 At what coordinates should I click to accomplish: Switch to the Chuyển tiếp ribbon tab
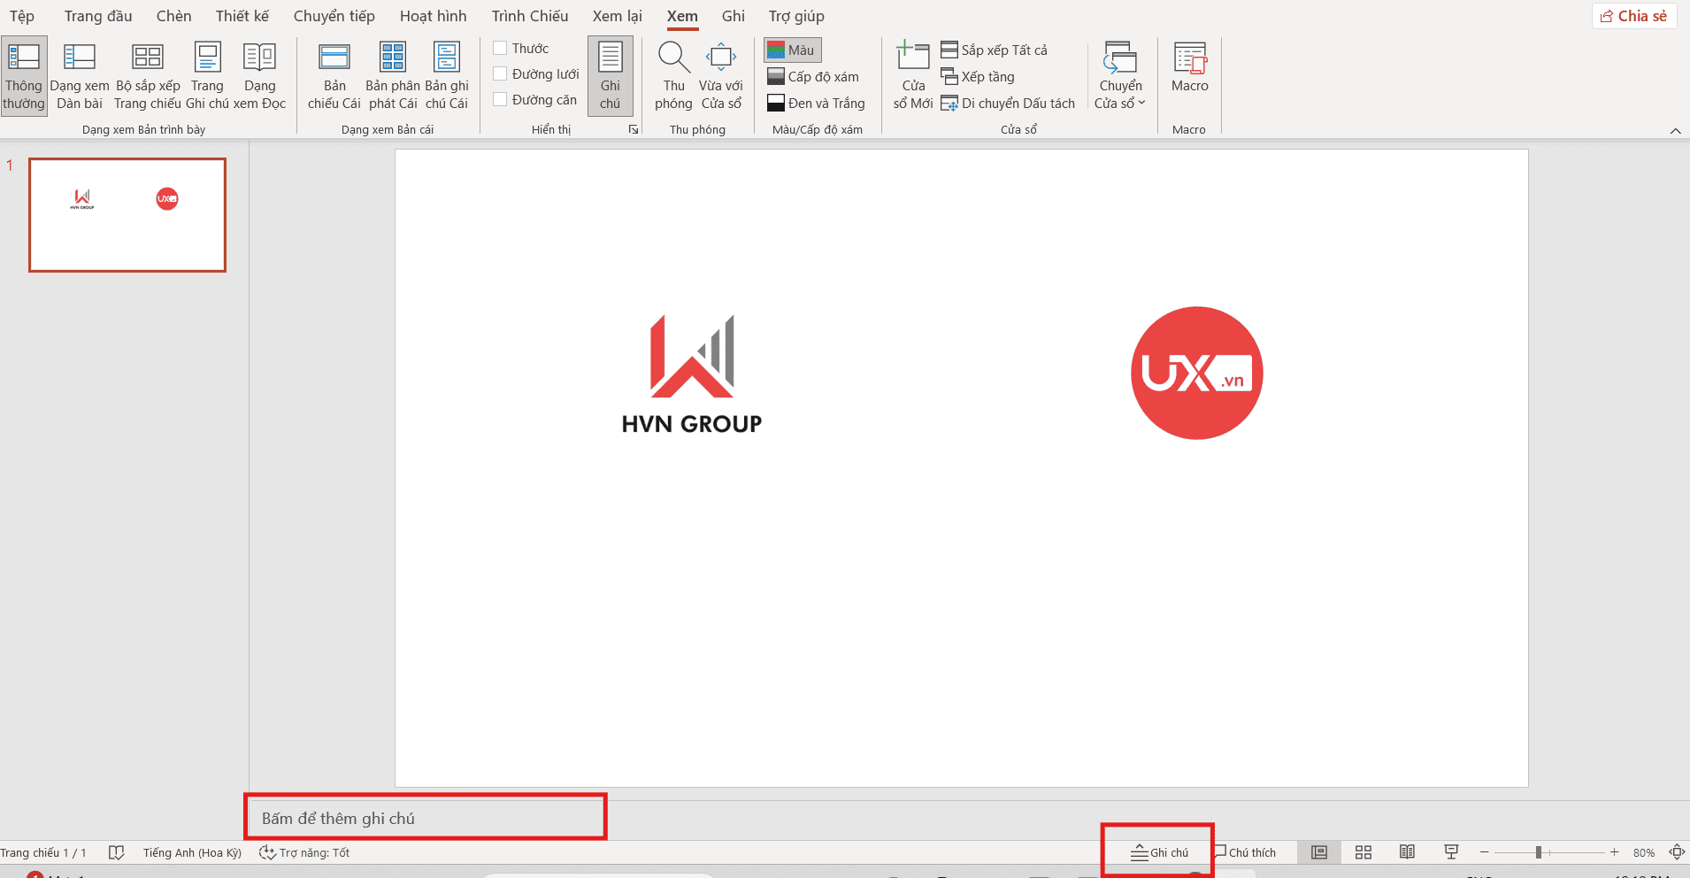(x=334, y=15)
